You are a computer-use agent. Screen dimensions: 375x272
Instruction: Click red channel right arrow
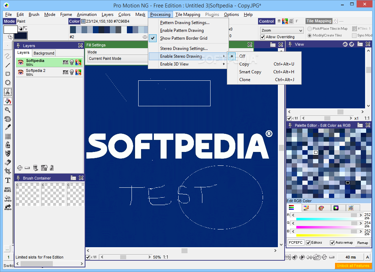coord(361,215)
